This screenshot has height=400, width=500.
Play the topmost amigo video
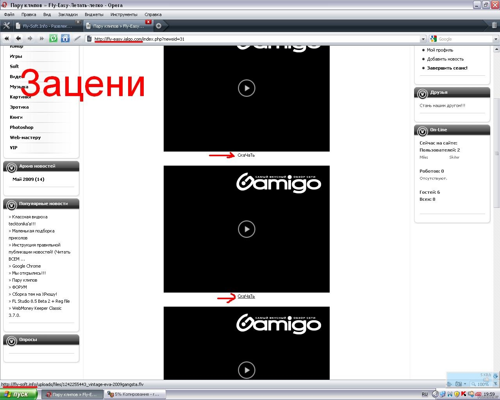[x=246, y=88]
